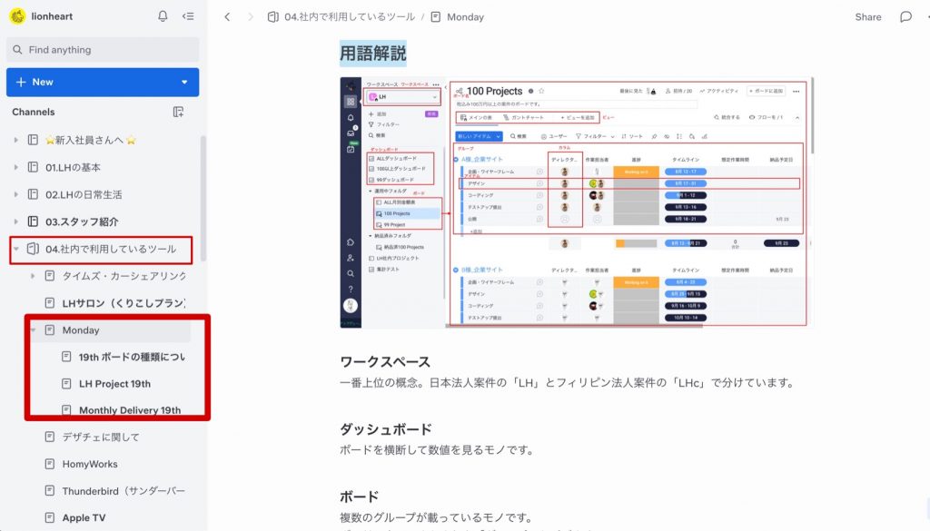The width and height of the screenshot is (930, 531).
Task: Open デザチェに関して page
Action: click(x=101, y=438)
